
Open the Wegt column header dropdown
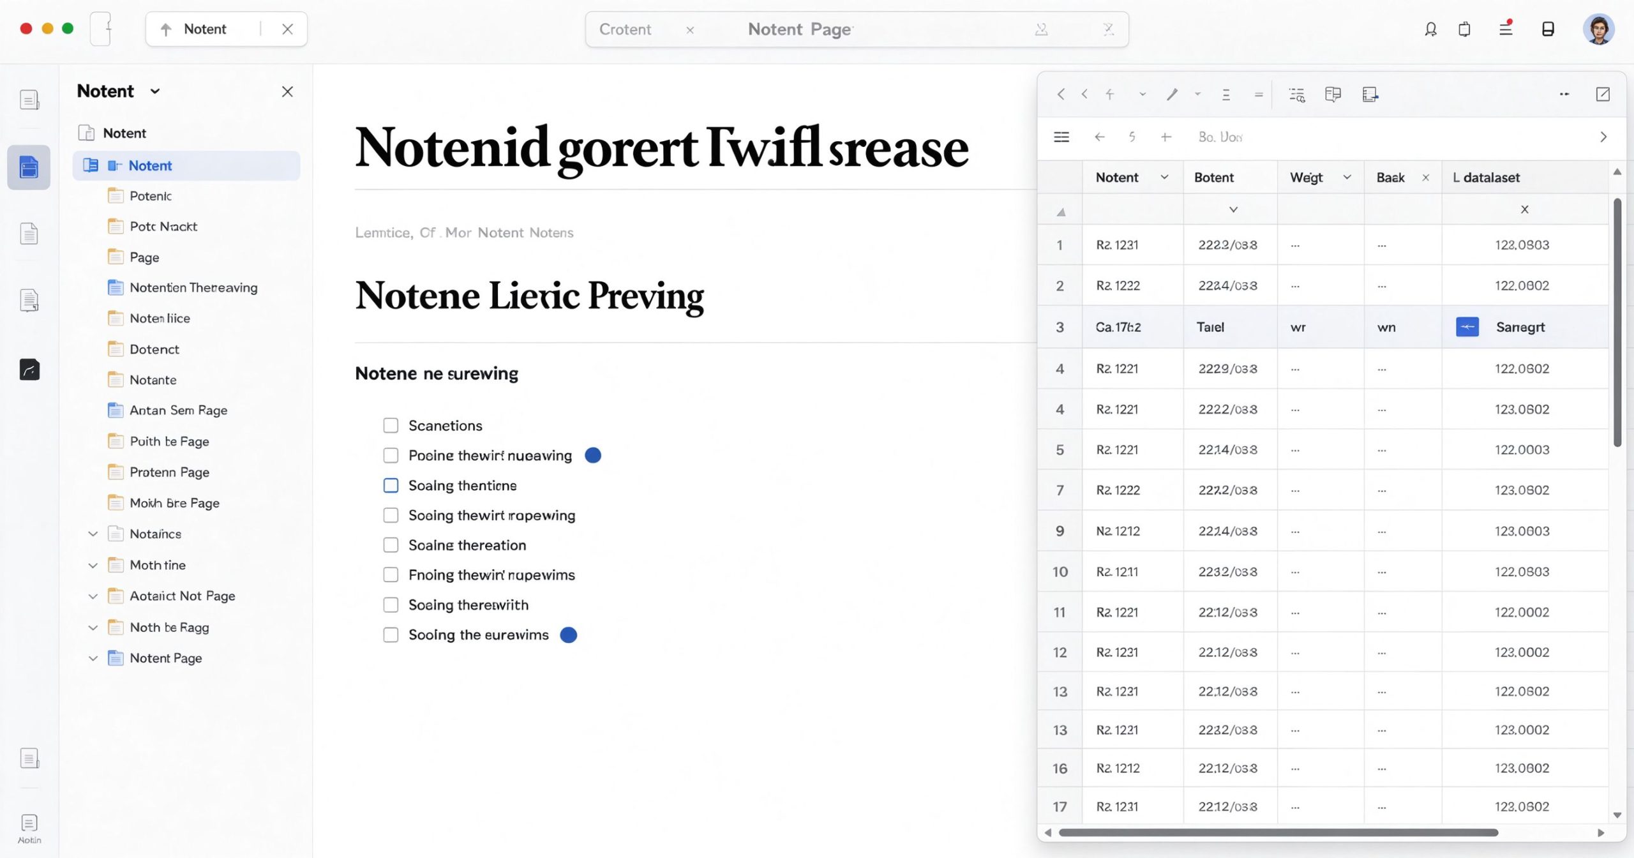pyautogui.click(x=1347, y=177)
